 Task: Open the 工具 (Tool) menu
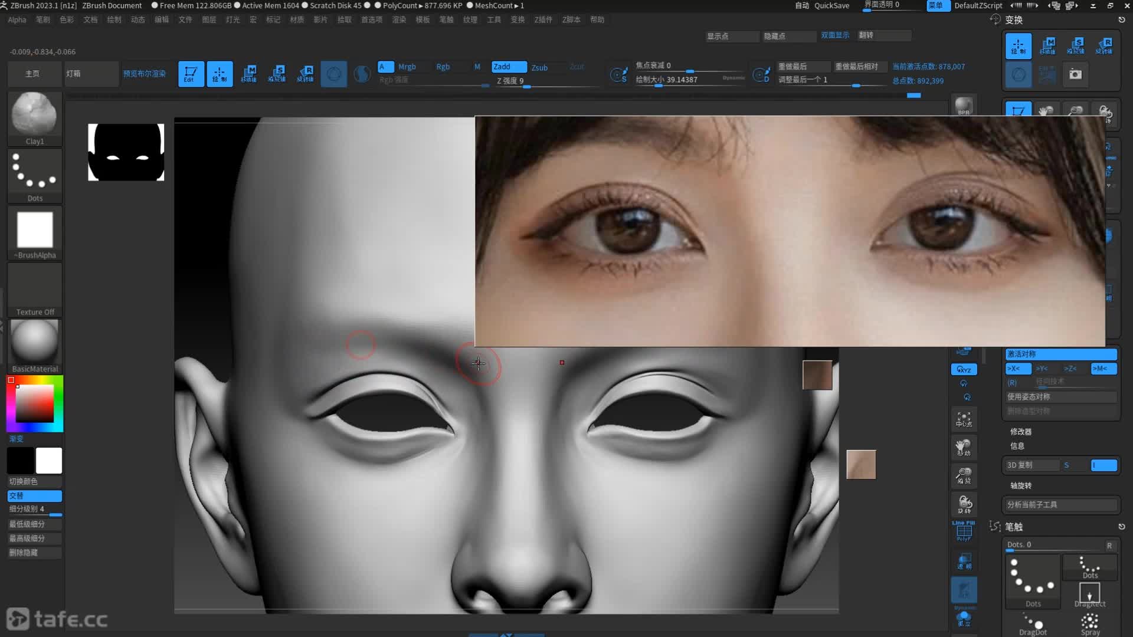[493, 19]
